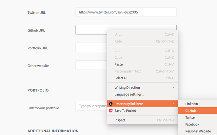Expand the Writing Direction submenu arrow
The width and height of the screenshot is (217, 135).
click(173, 87)
